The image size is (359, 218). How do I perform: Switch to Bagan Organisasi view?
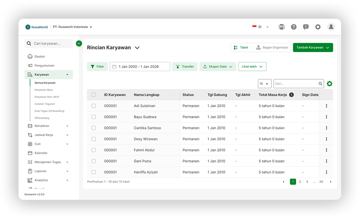click(271, 47)
